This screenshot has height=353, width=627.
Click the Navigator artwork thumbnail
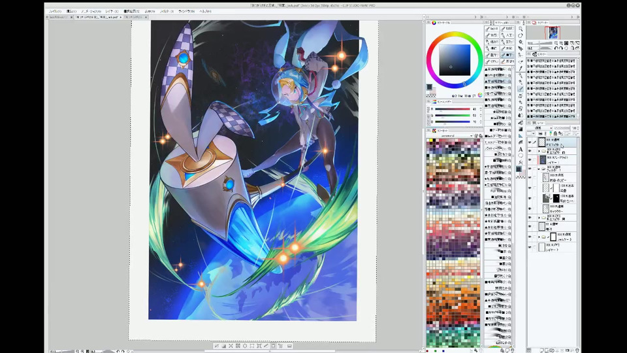(x=553, y=33)
